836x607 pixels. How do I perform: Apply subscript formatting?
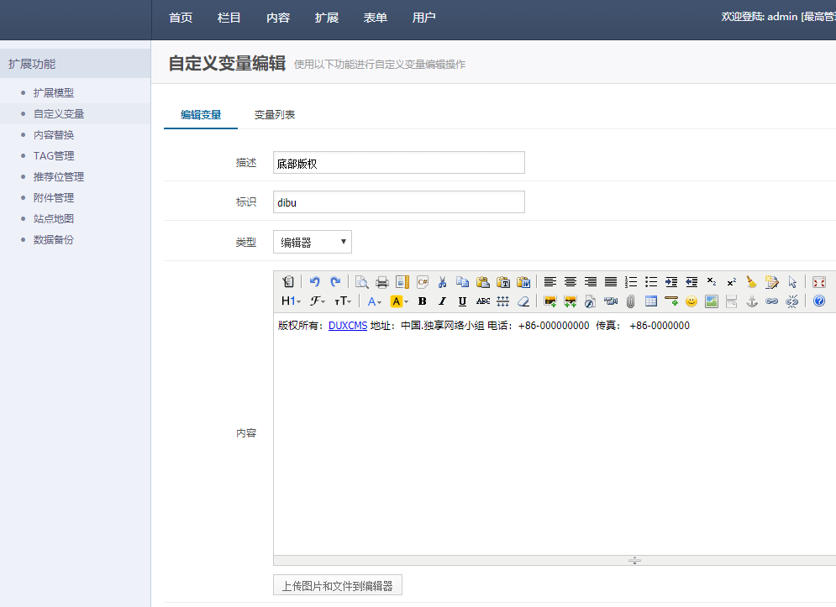click(712, 281)
